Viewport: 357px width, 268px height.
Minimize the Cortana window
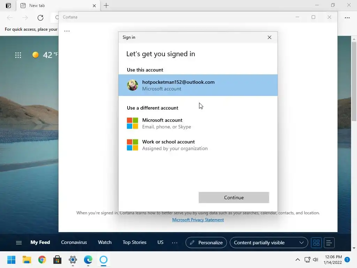pyautogui.click(x=297, y=17)
